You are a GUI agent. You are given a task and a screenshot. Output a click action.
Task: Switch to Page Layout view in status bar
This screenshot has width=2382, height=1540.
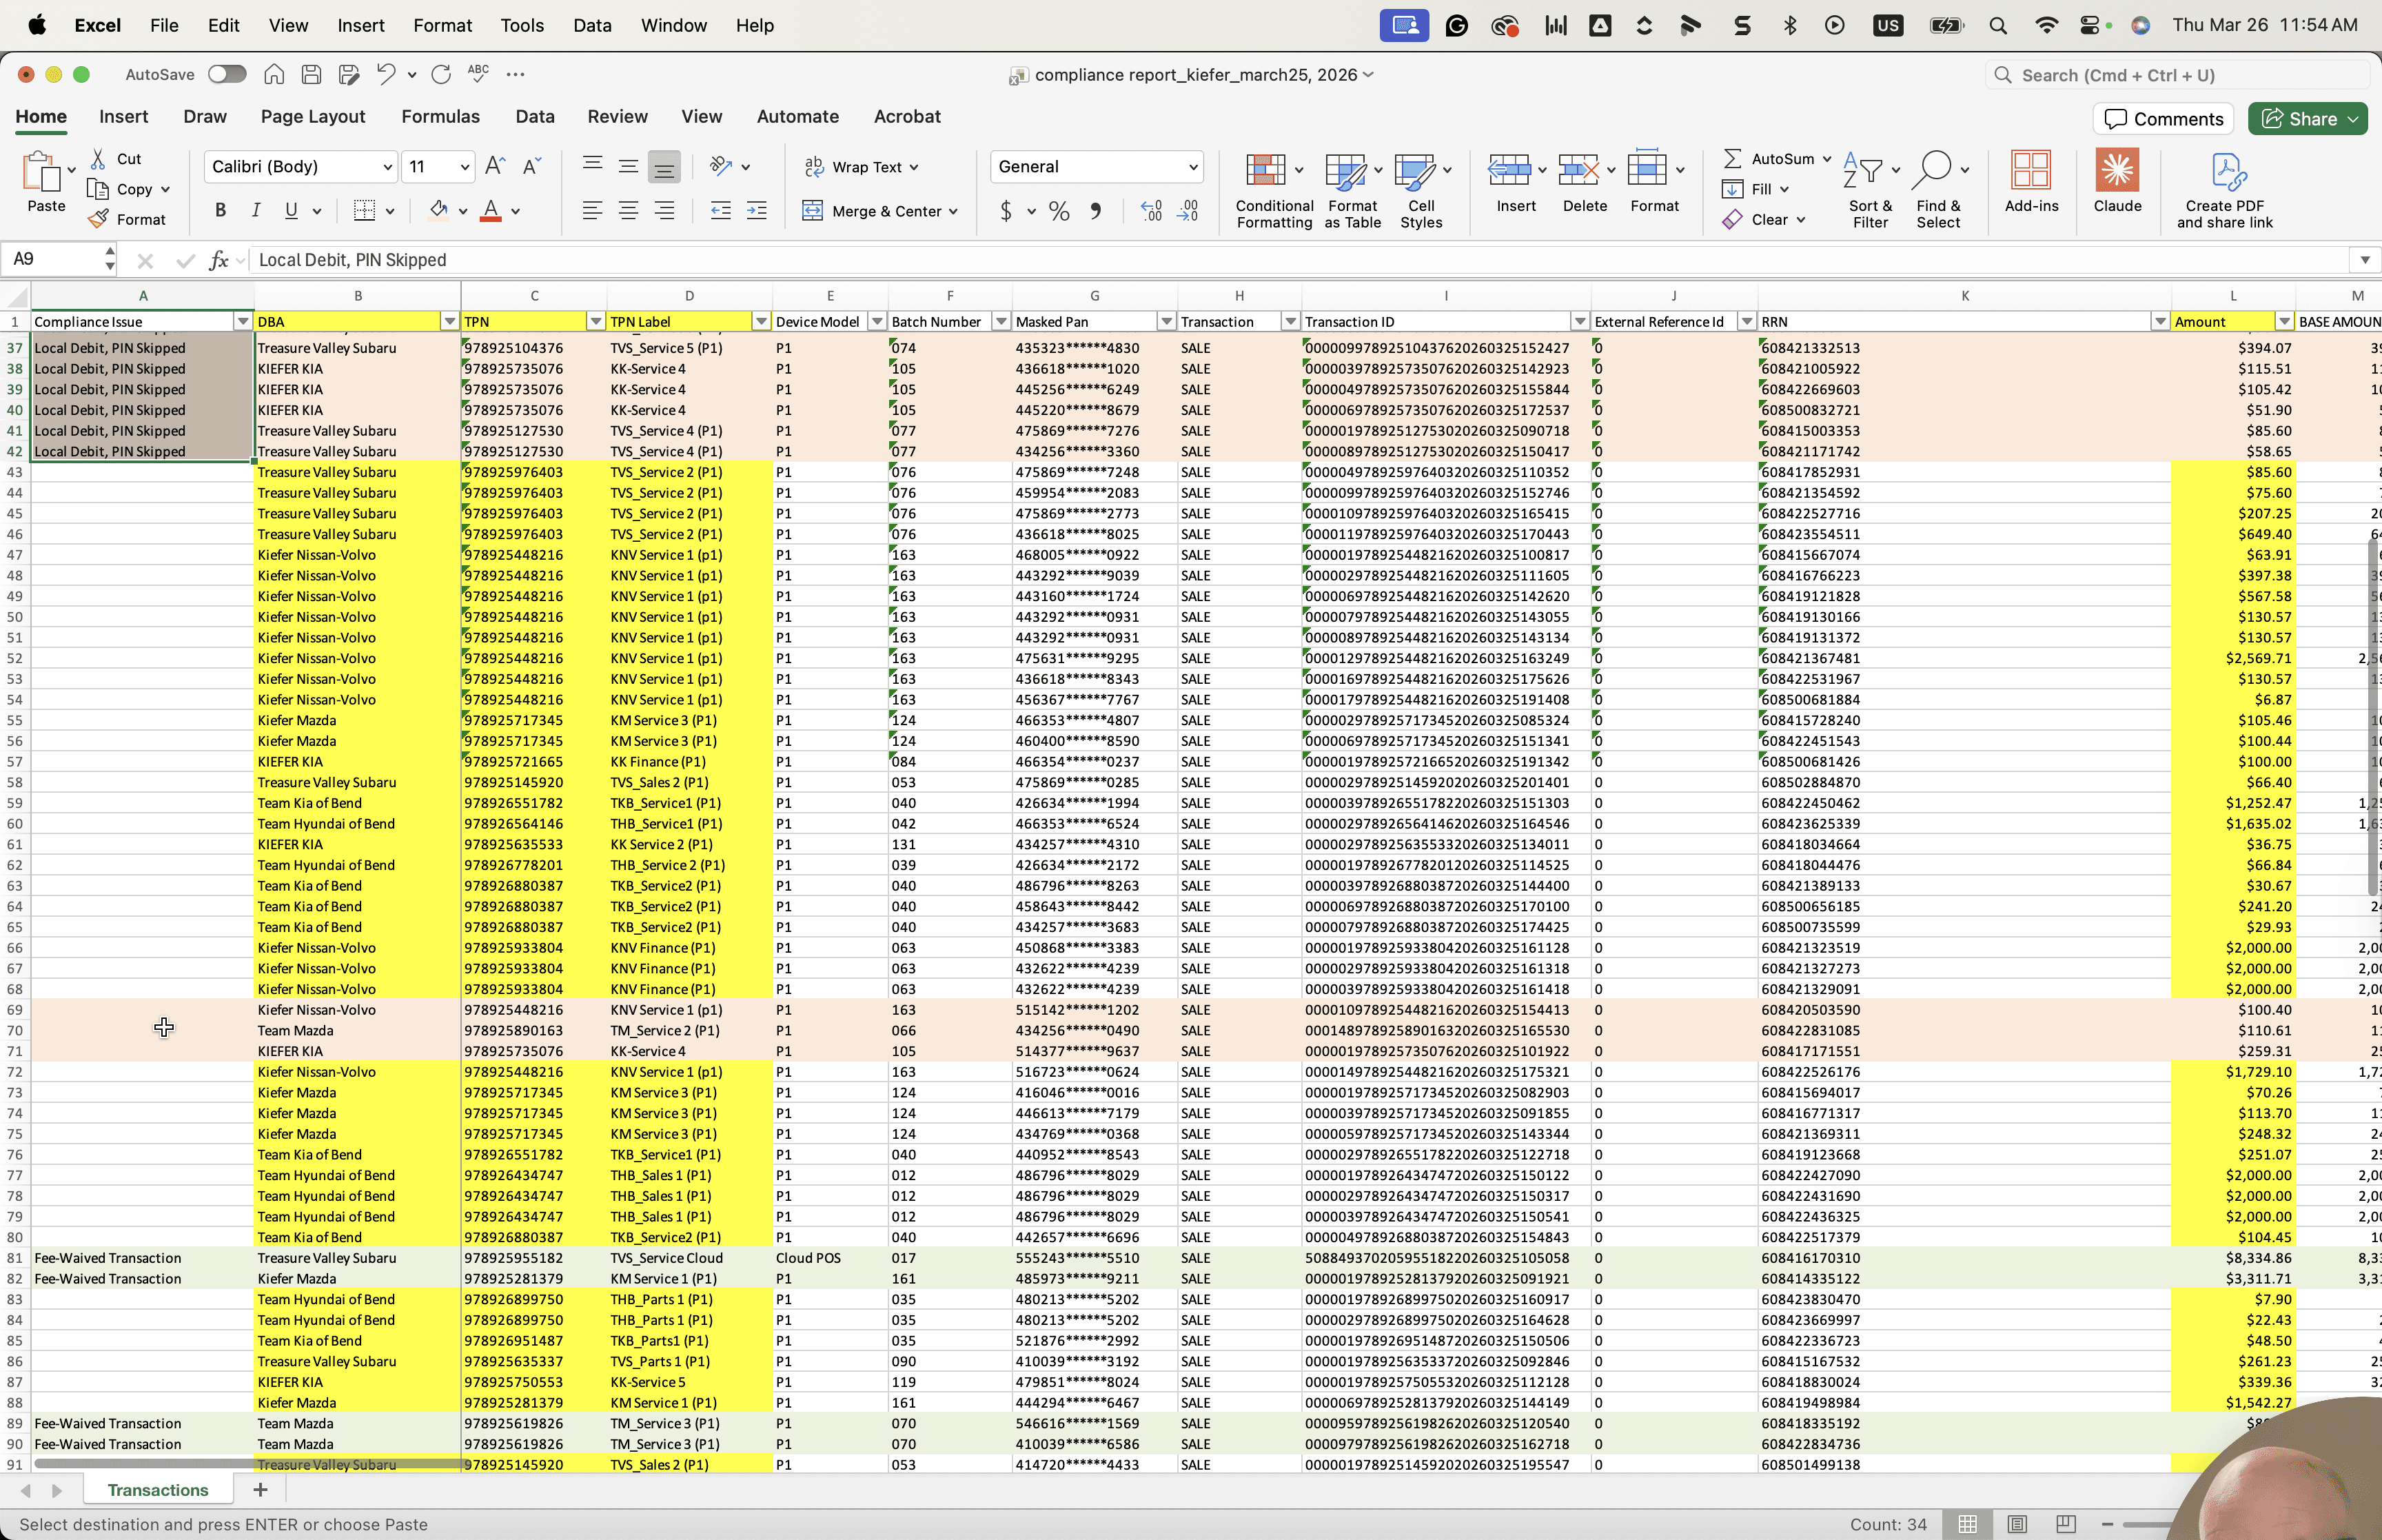click(2017, 1524)
